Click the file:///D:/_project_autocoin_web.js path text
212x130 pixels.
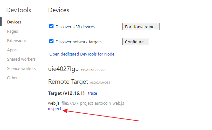93,103
